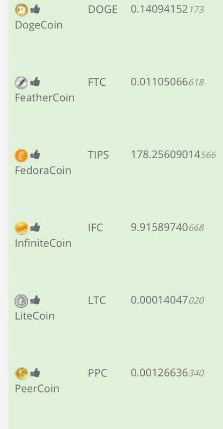Select the FedoraCoin coin name
223x429 pixels.
[43, 171]
